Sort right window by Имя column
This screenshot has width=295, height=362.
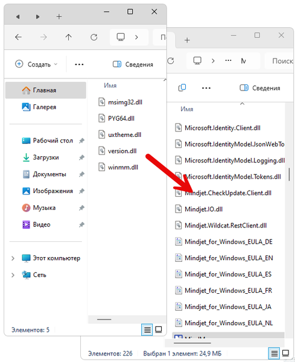tap(187, 109)
